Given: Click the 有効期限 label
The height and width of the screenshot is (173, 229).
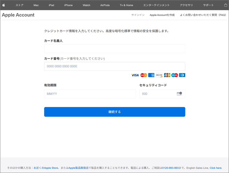Looking at the screenshot, I should tap(50, 85).
